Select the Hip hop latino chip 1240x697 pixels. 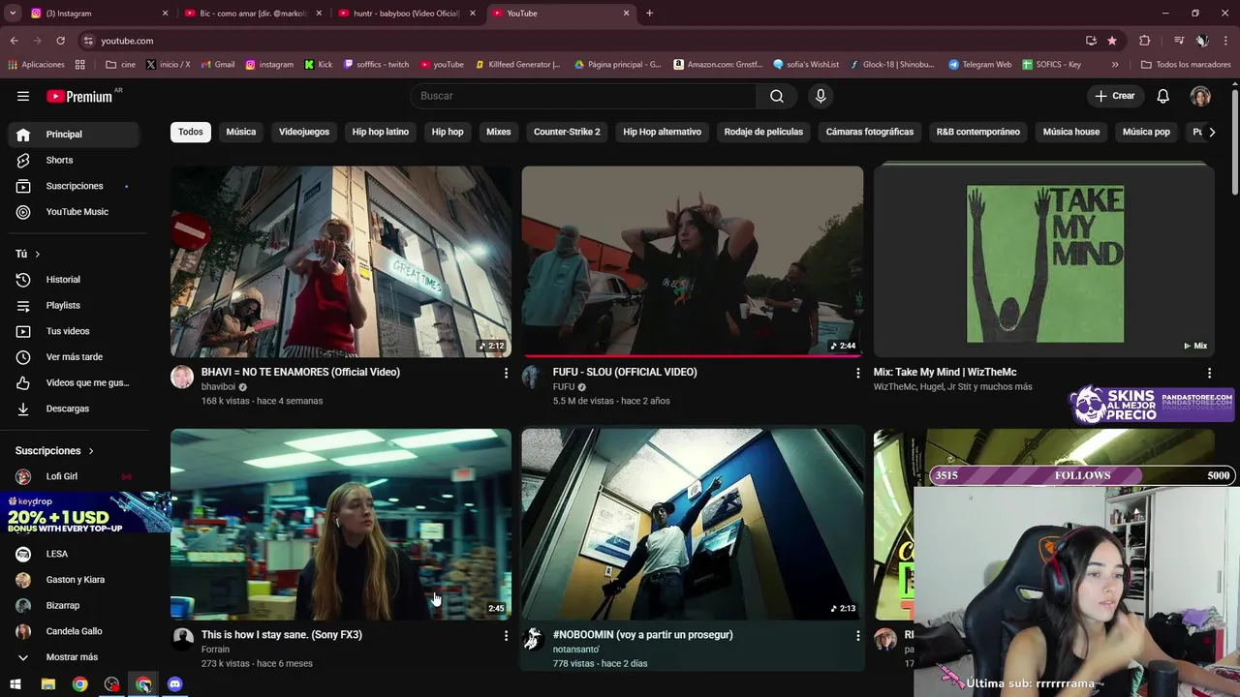[x=381, y=132]
